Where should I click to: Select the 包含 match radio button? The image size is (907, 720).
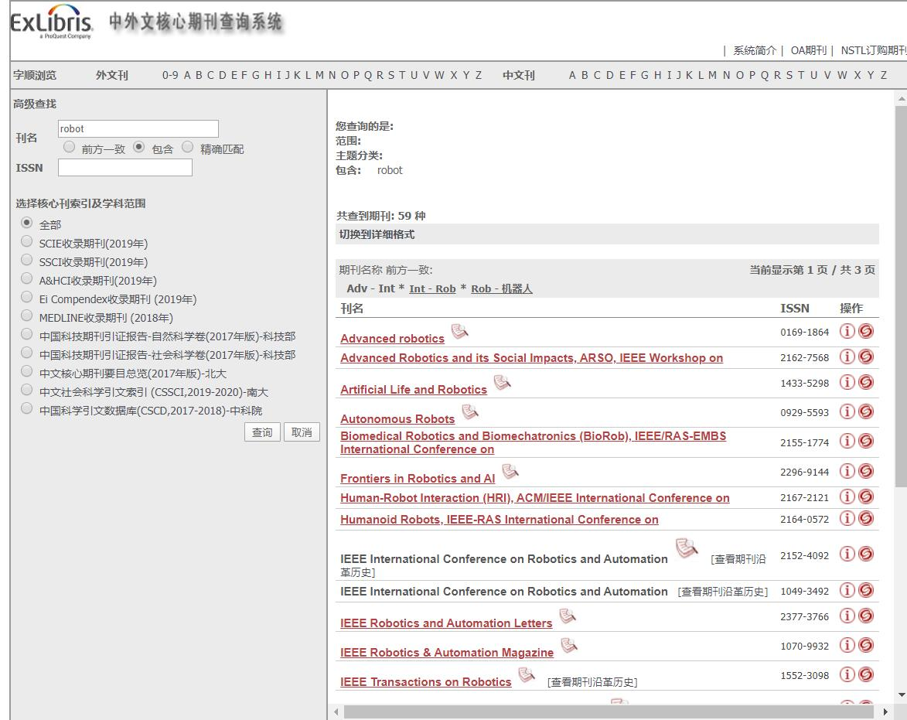pyautogui.click(x=139, y=147)
